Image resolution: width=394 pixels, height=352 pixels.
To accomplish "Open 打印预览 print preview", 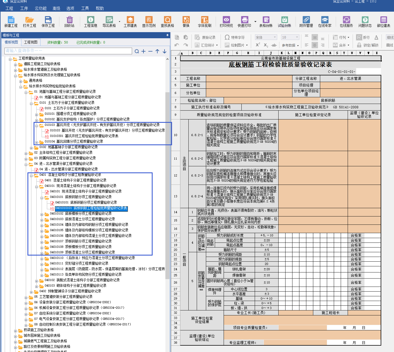I will [x=226, y=22].
